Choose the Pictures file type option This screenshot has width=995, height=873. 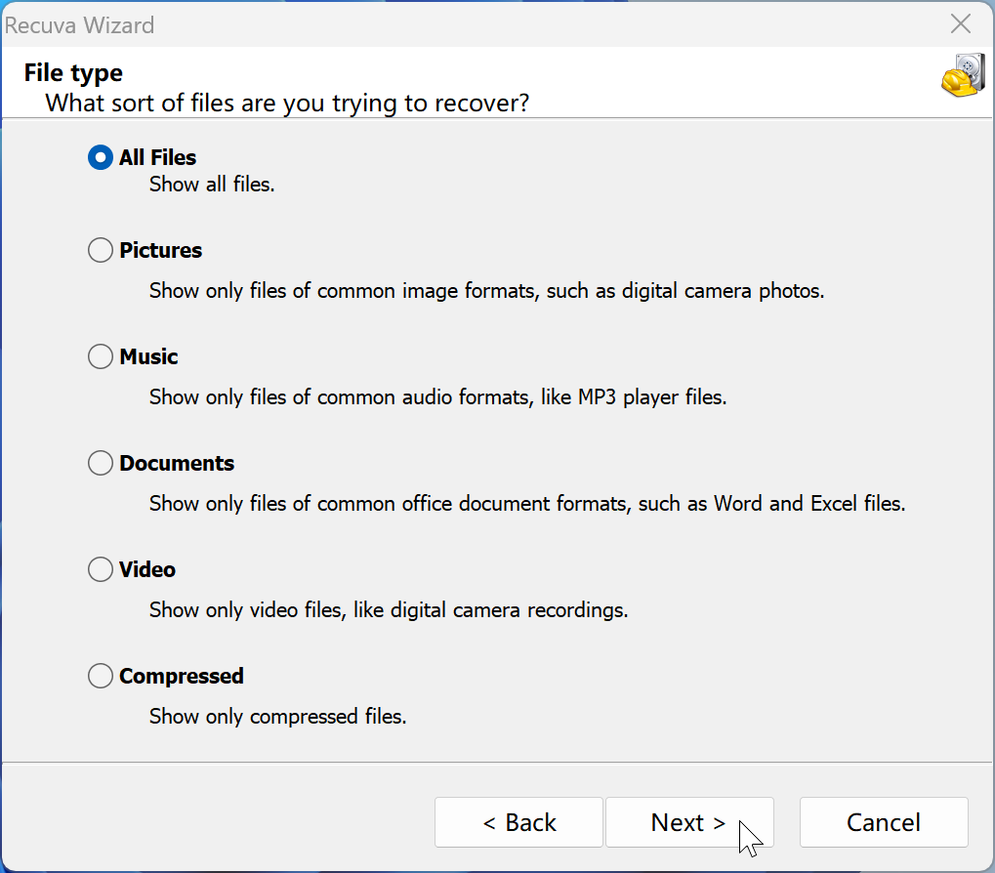coord(101,251)
